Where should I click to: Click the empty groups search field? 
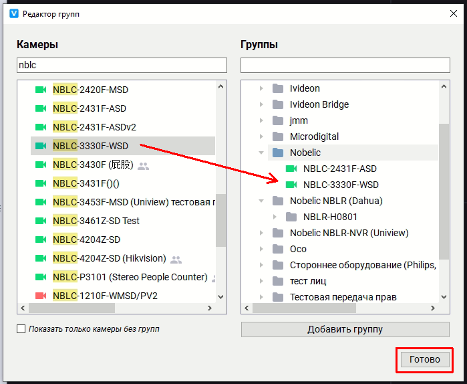click(345, 65)
